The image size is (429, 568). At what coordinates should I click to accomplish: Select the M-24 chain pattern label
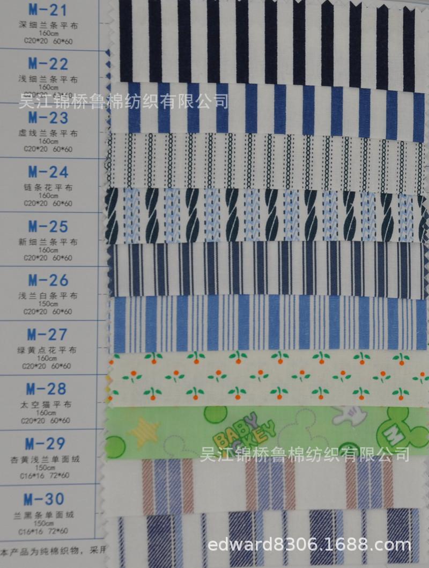pos(48,172)
